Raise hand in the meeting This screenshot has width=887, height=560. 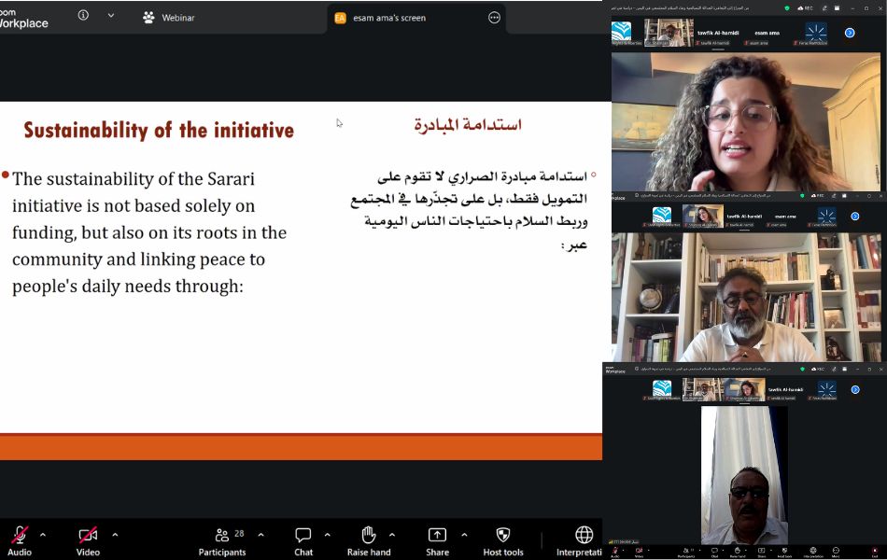(x=369, y=539)
